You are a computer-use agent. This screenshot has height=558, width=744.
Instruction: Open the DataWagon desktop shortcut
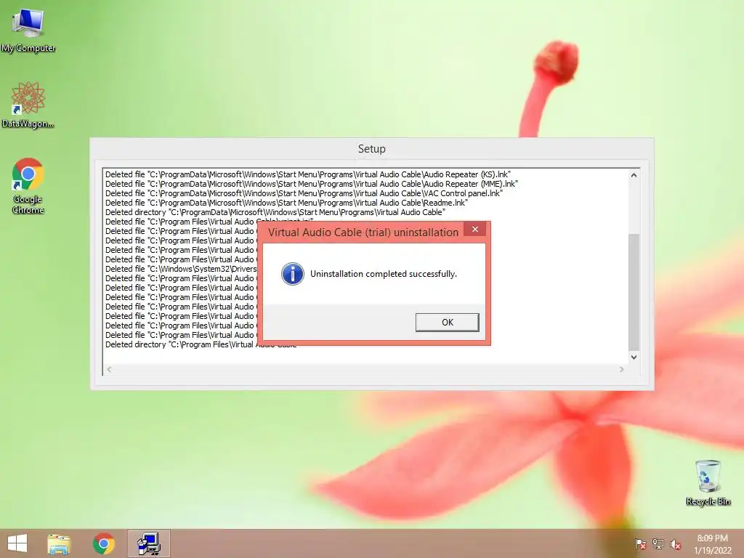pos(28,105)
